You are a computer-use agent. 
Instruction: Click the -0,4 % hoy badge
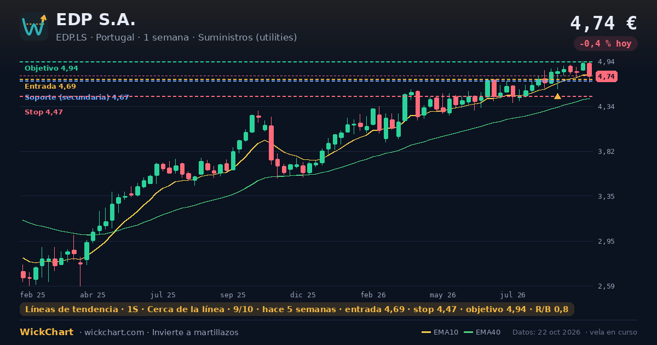click(x=606, y=43)
